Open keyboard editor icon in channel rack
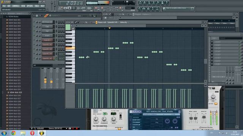Image resolution: width=243 pixels, height=136 pixels. [95, 16]
